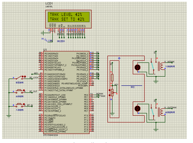Click the ground symbol under the potentiometer
This screenshot has width=193, height=143.
[x=112, y=114]
